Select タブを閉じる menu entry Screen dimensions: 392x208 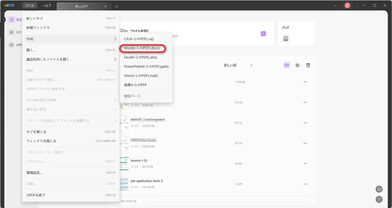[x=71, y=132]
